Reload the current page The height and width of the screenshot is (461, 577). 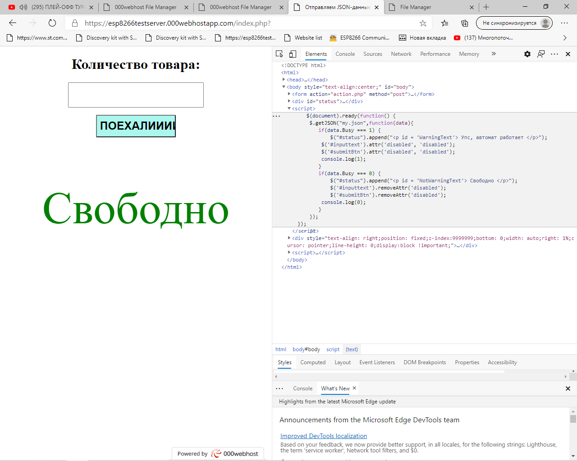pyautogui.click(x=52, y=23)
